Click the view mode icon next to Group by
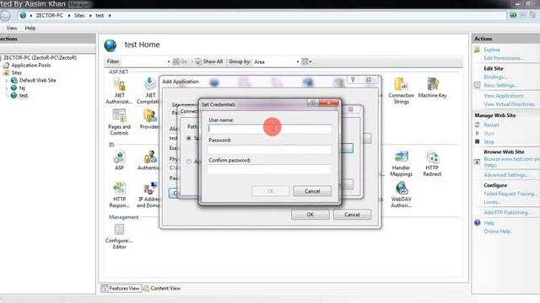The width and height of the screenshot is (540, 303). pyautogui.click(x=305, y=61)
